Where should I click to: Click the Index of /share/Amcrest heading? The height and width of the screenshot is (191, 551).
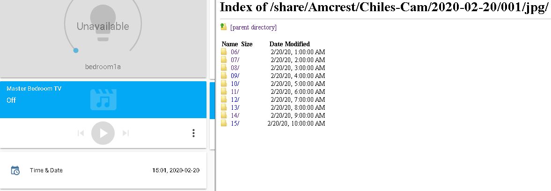(384, 7)
